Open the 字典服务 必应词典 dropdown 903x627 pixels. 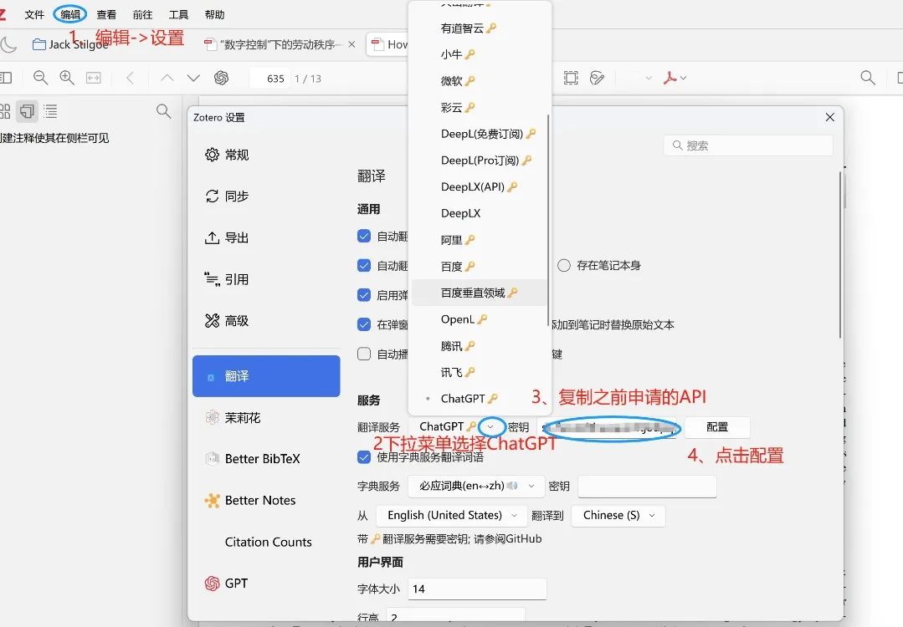click(x=475, y=486)
